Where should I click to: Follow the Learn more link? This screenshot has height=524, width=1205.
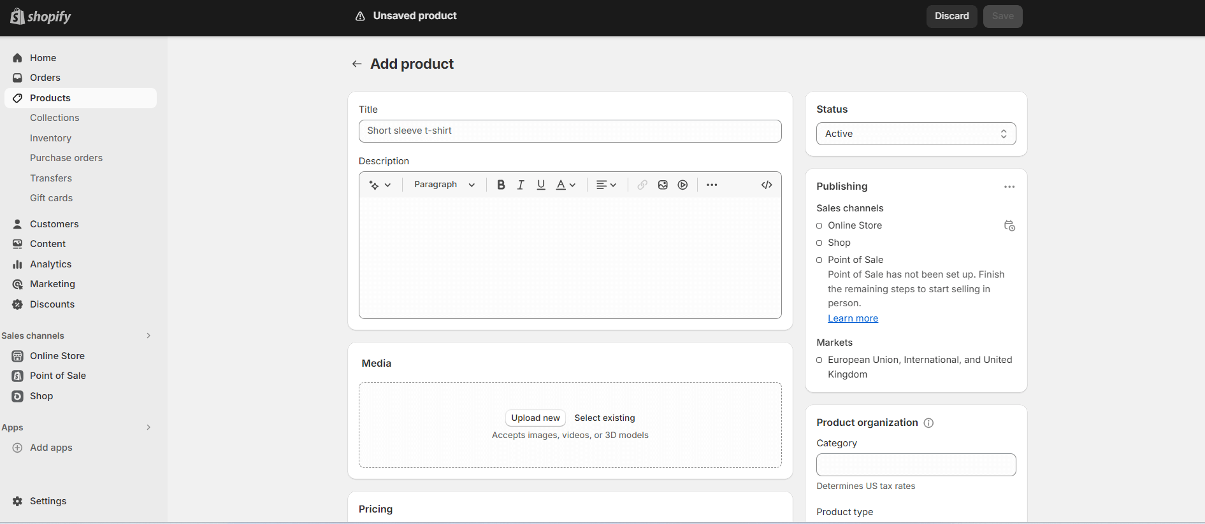[x=853, y=318]
